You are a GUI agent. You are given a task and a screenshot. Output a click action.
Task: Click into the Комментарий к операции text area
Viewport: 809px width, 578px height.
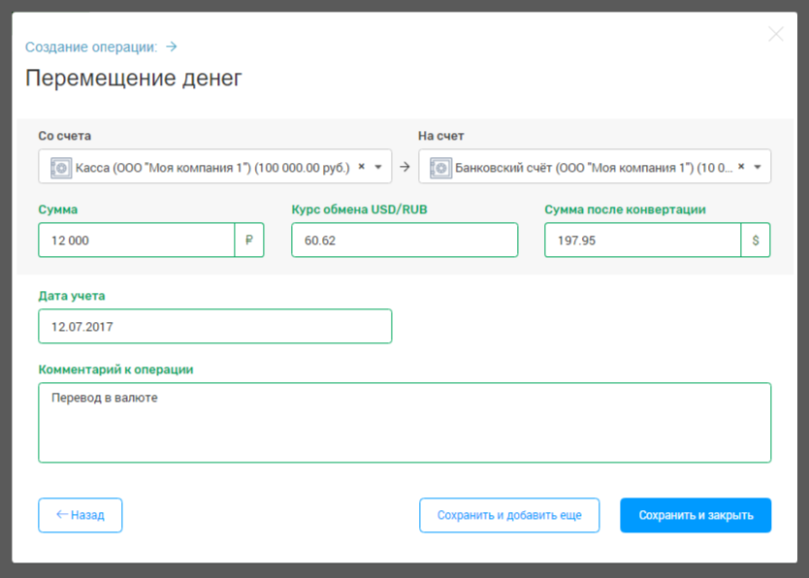coord(404,423)
